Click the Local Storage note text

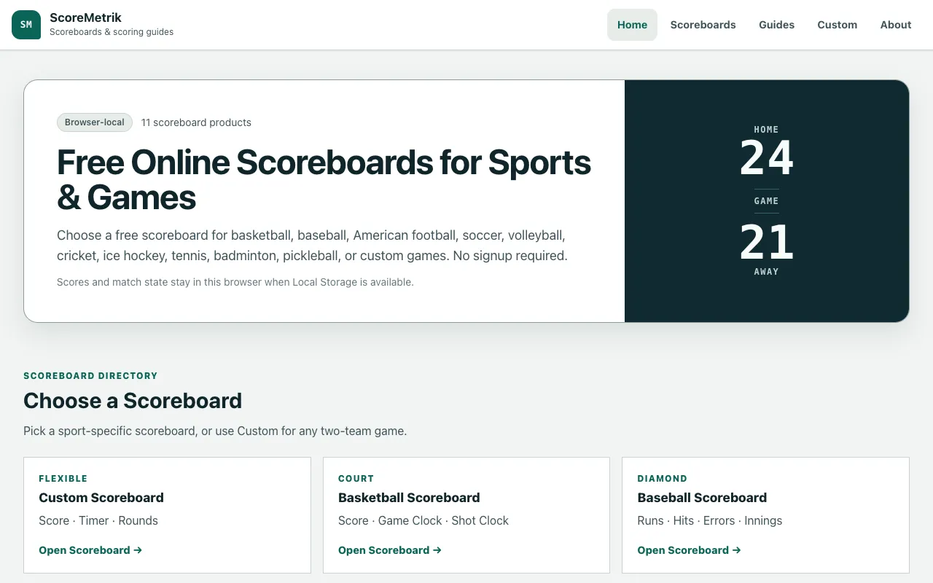point(235,282)
